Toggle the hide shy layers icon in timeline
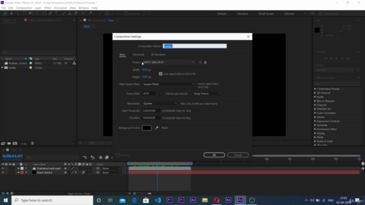This screenshot has height=205, width=365. [x=100, y=157]
